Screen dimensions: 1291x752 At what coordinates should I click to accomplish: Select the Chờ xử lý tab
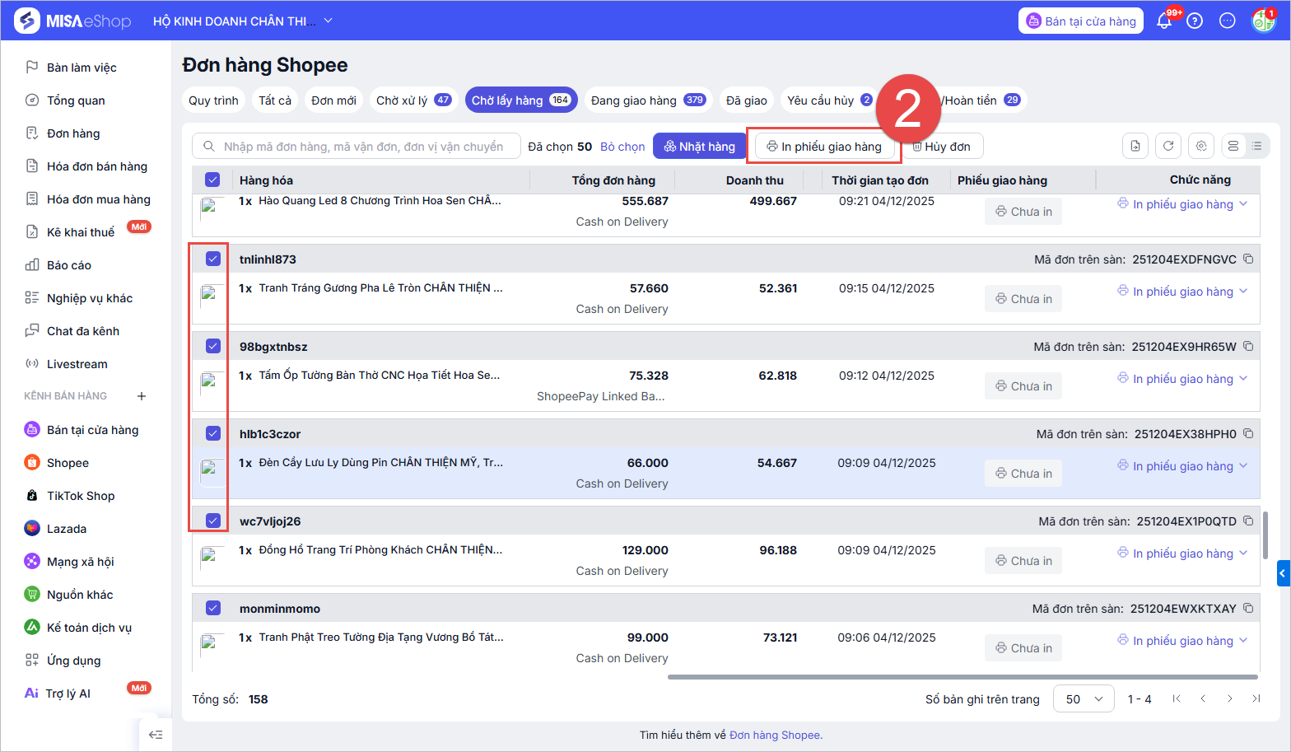[412, 100]
